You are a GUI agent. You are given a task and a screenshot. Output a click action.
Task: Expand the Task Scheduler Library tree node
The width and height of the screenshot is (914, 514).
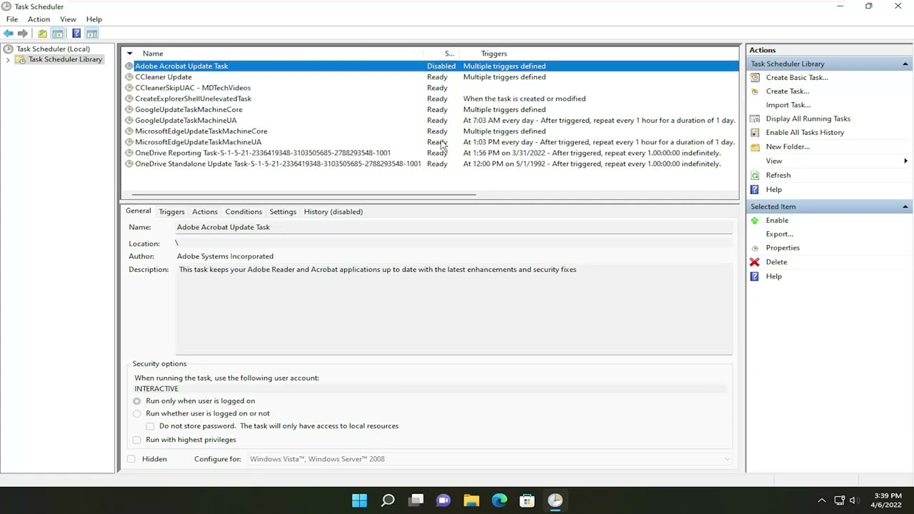[8, 60]
